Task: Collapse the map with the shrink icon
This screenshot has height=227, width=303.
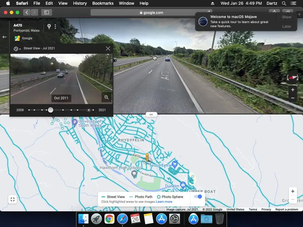Action: 12,200
